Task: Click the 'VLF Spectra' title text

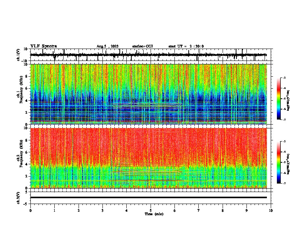Action: coord(44,46)
